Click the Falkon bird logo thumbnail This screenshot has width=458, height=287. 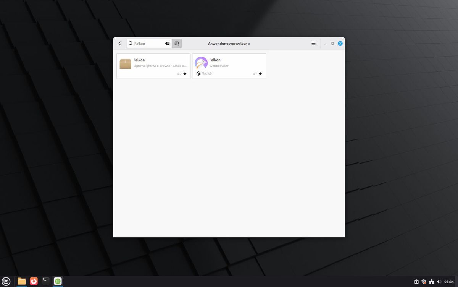tap(201, 63)
